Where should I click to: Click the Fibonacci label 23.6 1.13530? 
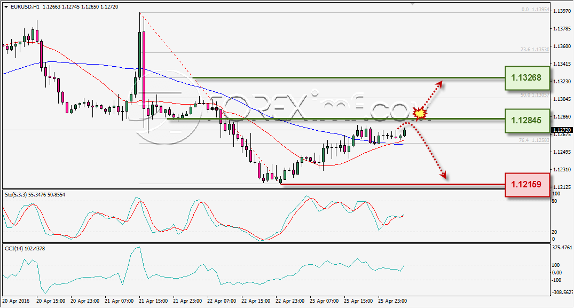pyautogui.click(x=535, y=50)
